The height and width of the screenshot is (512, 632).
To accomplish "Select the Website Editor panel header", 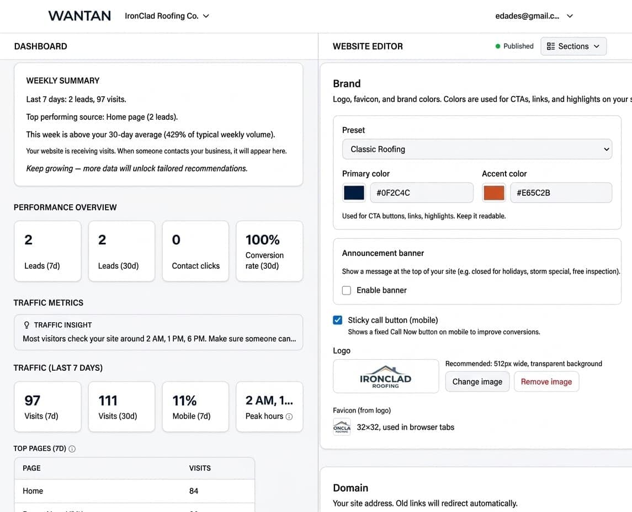I will pyautogui.click(x=368, y=46).
